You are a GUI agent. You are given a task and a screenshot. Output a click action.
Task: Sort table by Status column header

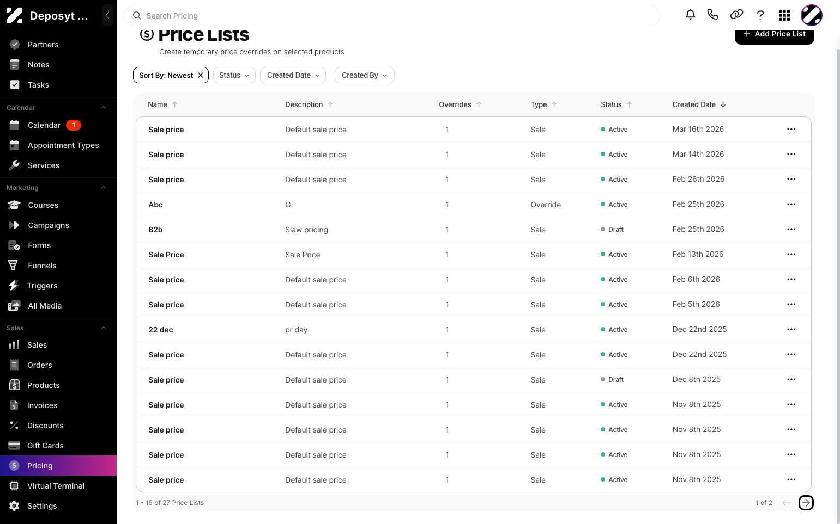(616, 104)
